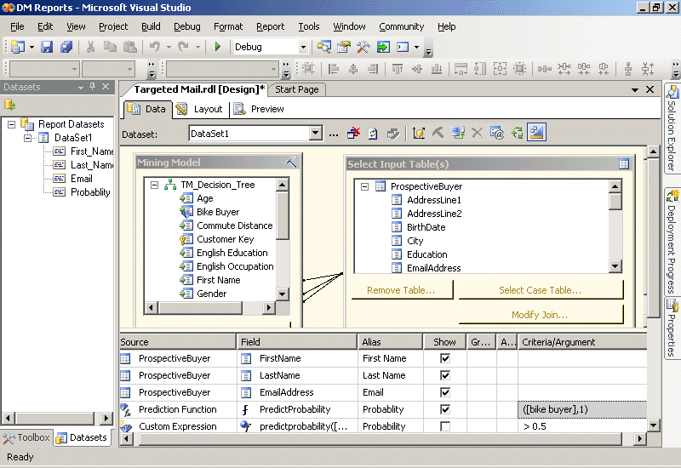
Task: Switch to the Layout tab
Action: [200, 109]
